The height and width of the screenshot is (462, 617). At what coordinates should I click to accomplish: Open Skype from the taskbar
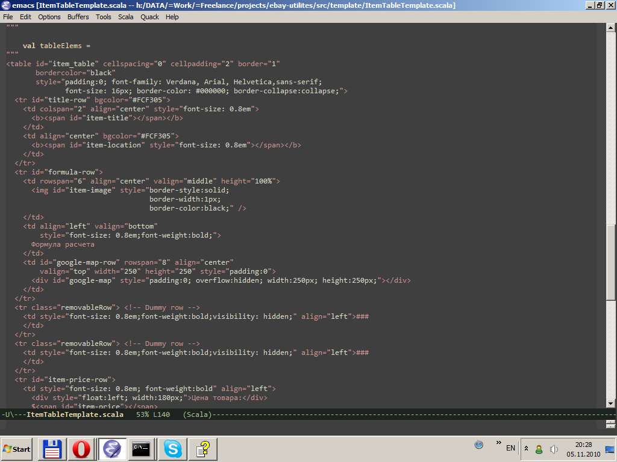(172, 449)
